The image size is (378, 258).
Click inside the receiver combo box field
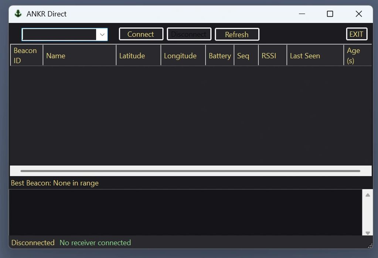[59, 35]
